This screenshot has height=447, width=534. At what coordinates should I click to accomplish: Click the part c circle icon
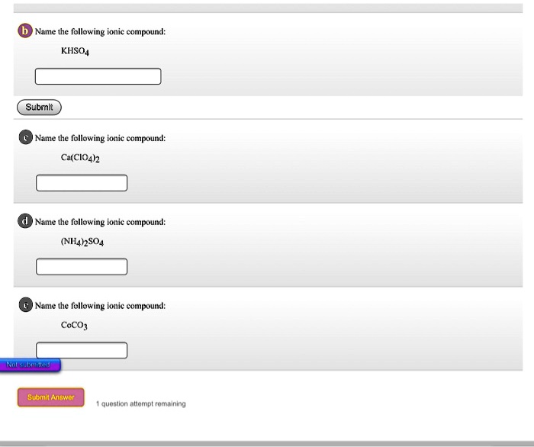point(25,138)
